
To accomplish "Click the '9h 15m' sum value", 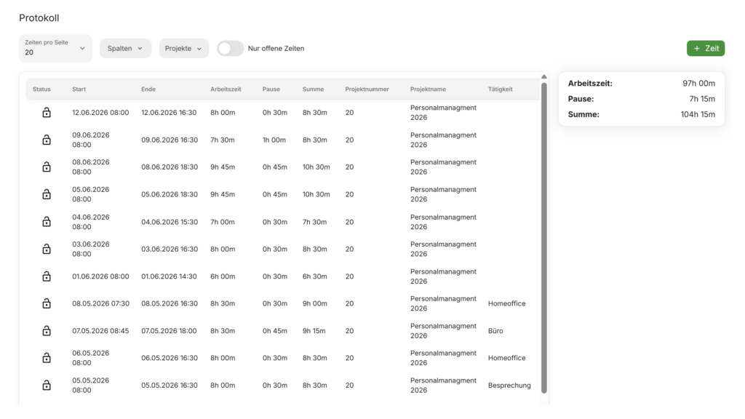I will point(314,331).
